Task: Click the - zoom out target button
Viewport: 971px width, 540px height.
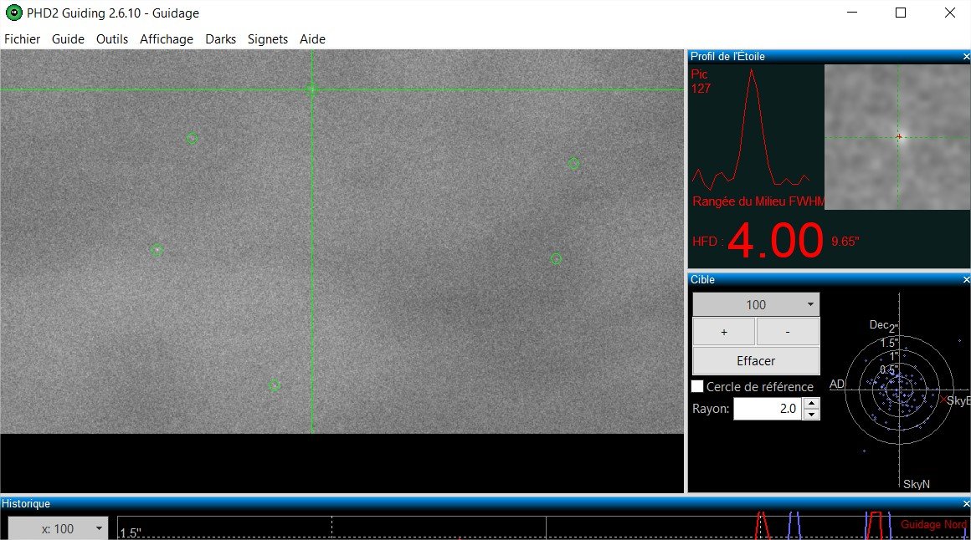Action: (x=788, y=332)
